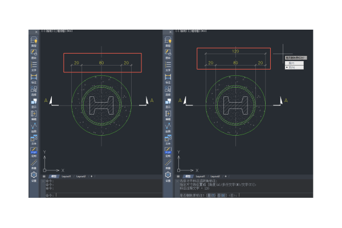Open the 测量 measure tools in left window

[34, 164]
